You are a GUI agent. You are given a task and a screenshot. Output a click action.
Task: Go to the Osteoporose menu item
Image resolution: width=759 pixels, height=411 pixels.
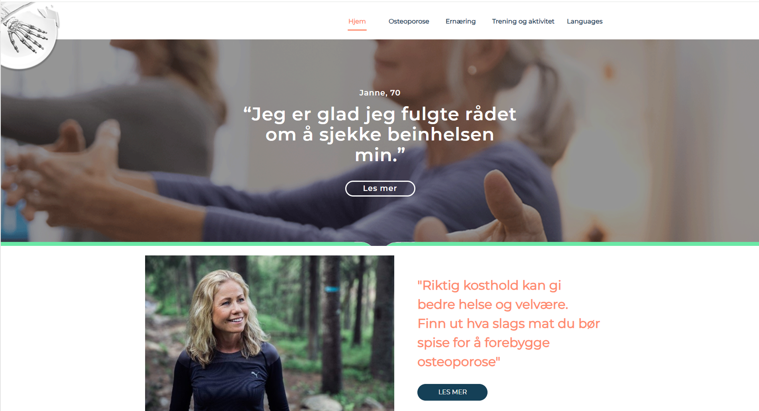409,21
